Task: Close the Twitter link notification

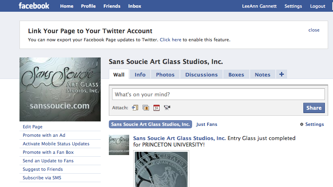Action: (314, 30)
